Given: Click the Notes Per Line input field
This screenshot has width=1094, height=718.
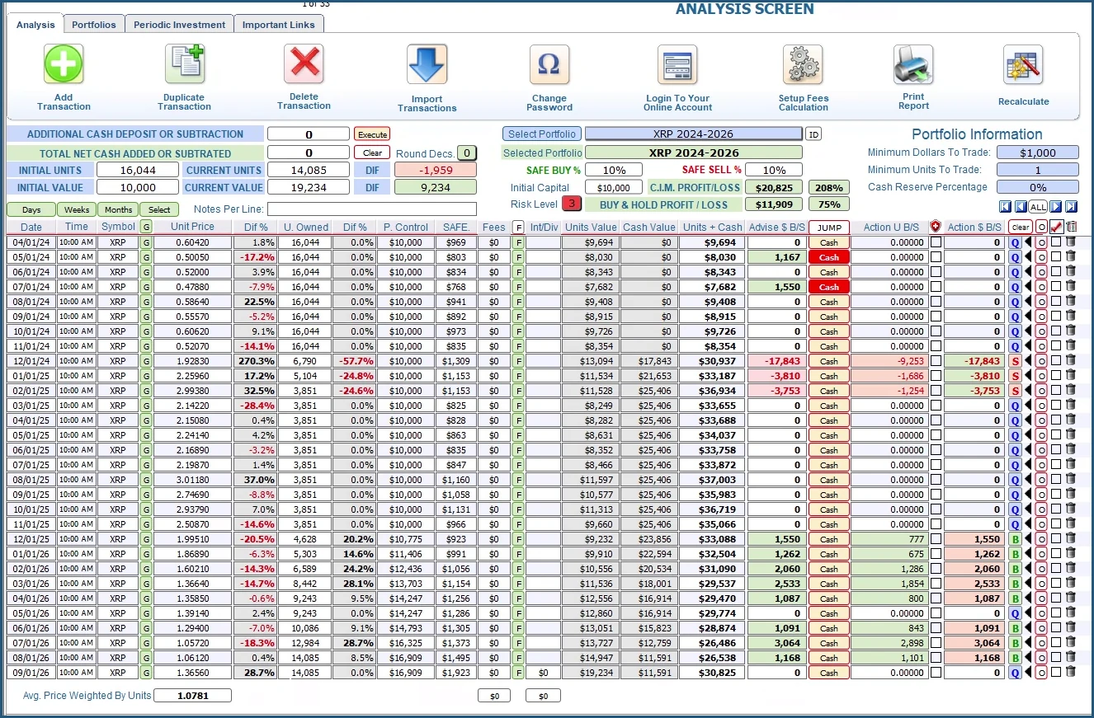Looking at the screenshot, I should pos(372,209).
